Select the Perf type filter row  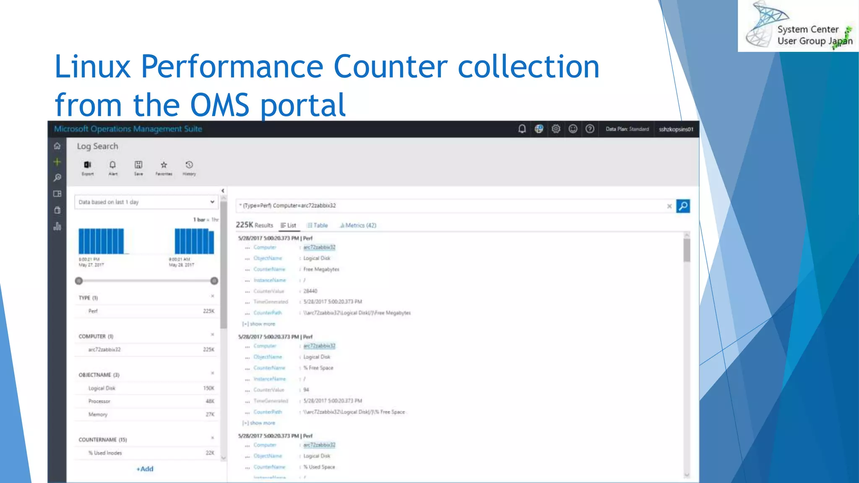click(x=146, y=311)
